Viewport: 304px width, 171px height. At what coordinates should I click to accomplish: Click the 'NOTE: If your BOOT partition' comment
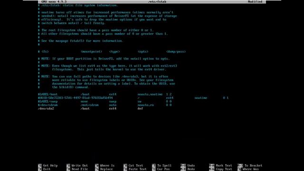[104, 59]
